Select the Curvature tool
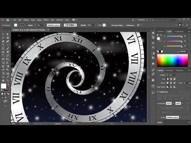Image resolution: width=191 pixels, height=143 pixels. coord(8,41)
